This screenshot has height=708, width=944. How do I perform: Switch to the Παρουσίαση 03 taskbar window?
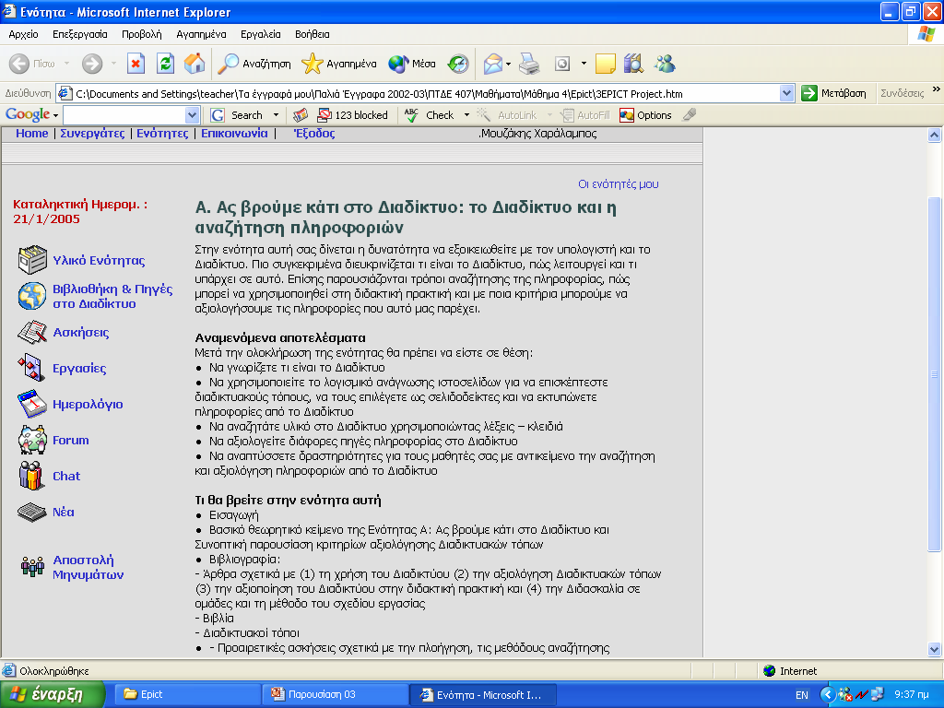[336, 694]
